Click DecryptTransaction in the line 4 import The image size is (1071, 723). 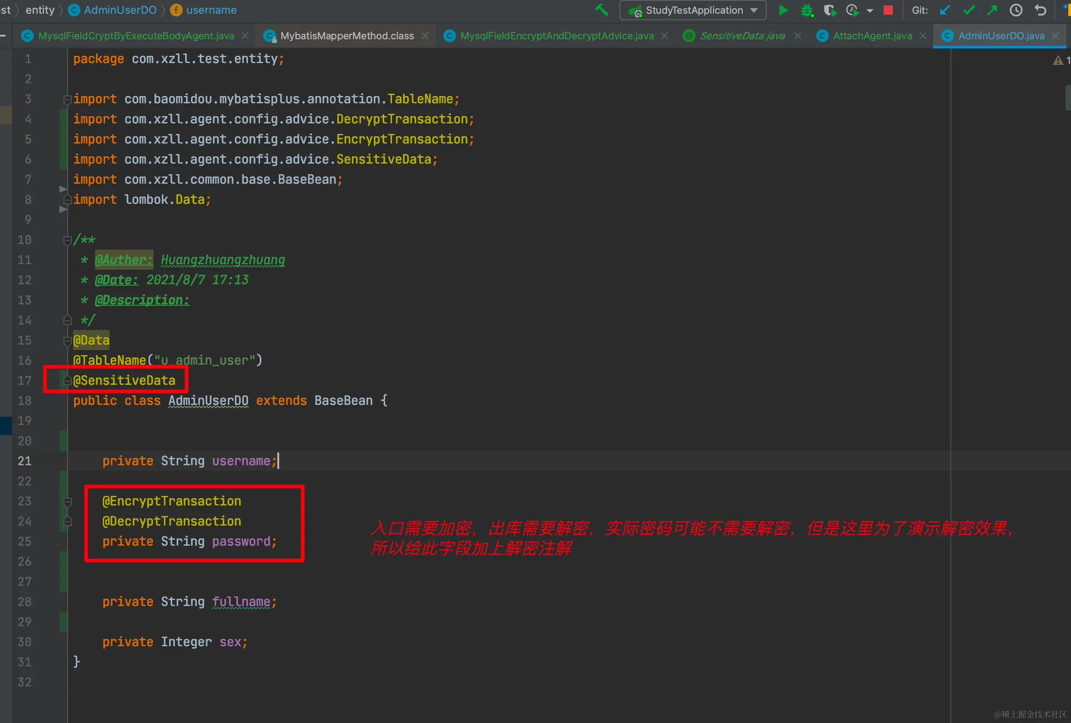tap(402, 119)
